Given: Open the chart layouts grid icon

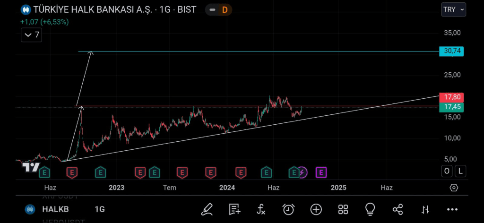Looking at the screenshot, I should coord(343,209).
